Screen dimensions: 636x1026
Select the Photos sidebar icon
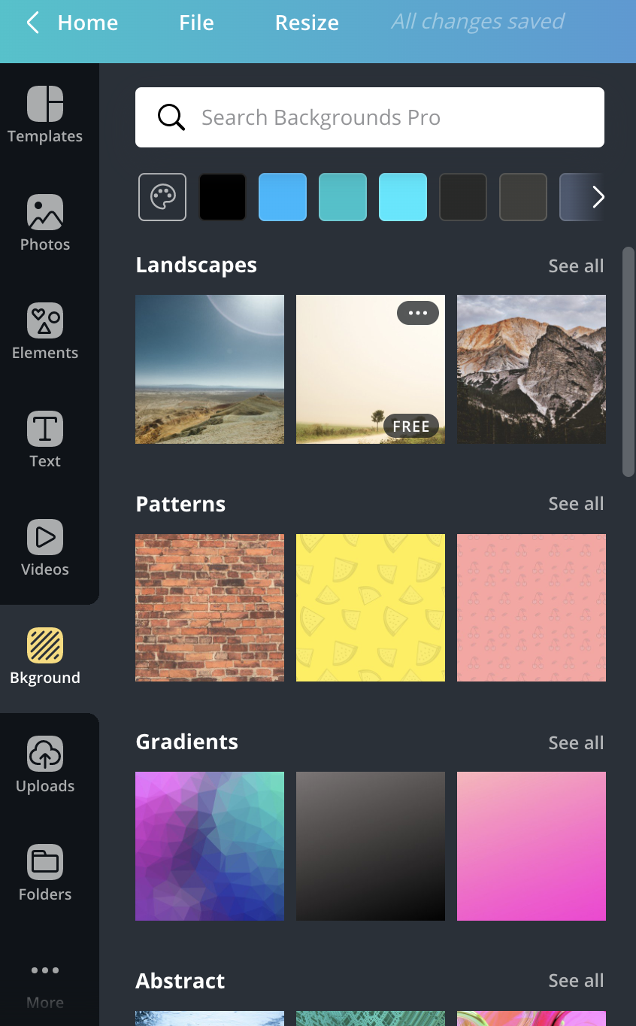tap(45, 221)
